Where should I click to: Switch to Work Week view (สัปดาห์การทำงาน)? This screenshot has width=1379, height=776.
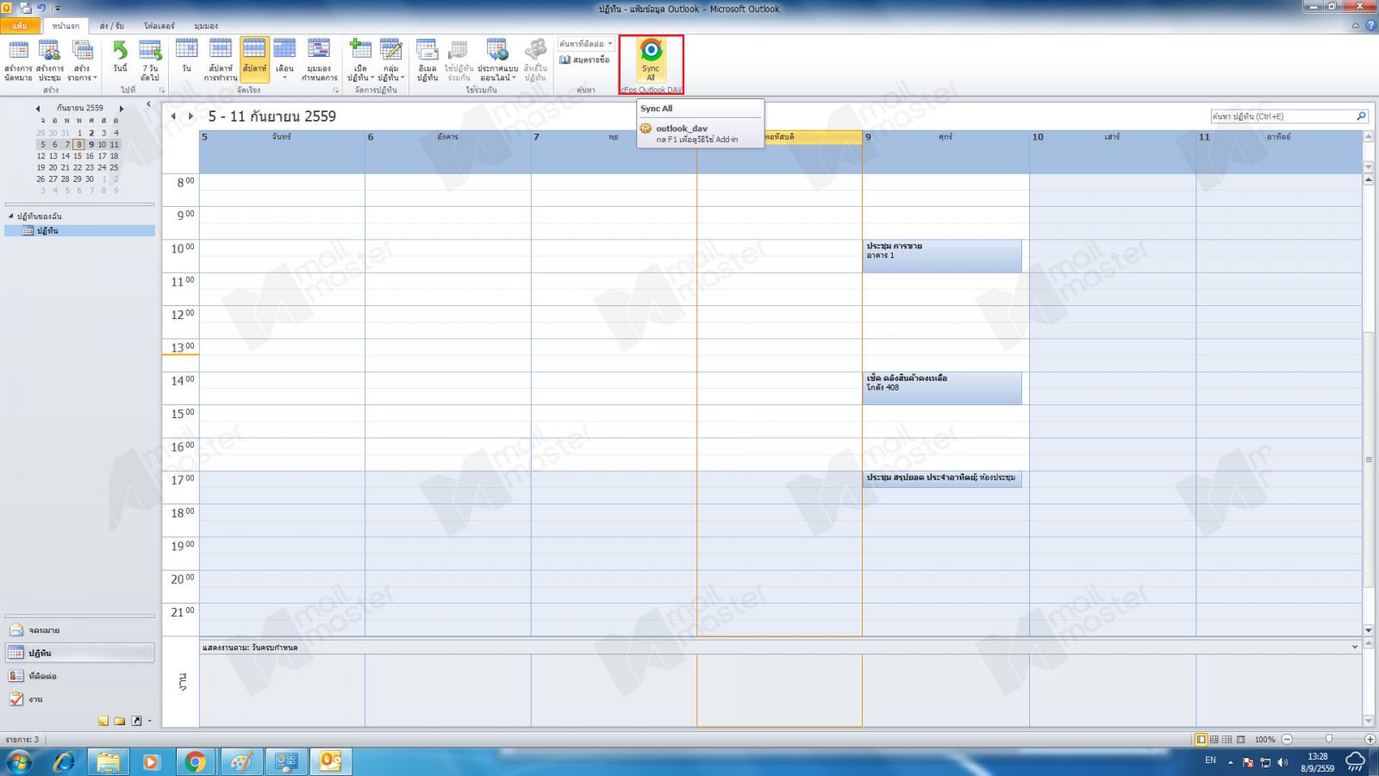pos(221,60)
